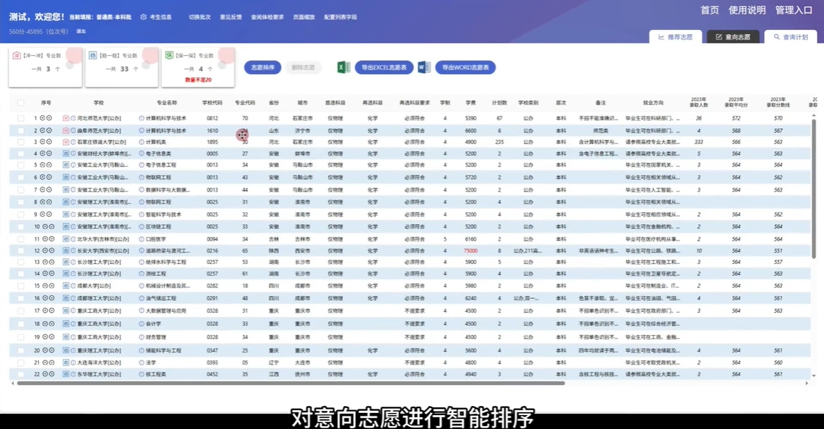Open the 切换批次 batch switcher
Image resolution: width=824 pixels, height=429 pixels.
200,17
